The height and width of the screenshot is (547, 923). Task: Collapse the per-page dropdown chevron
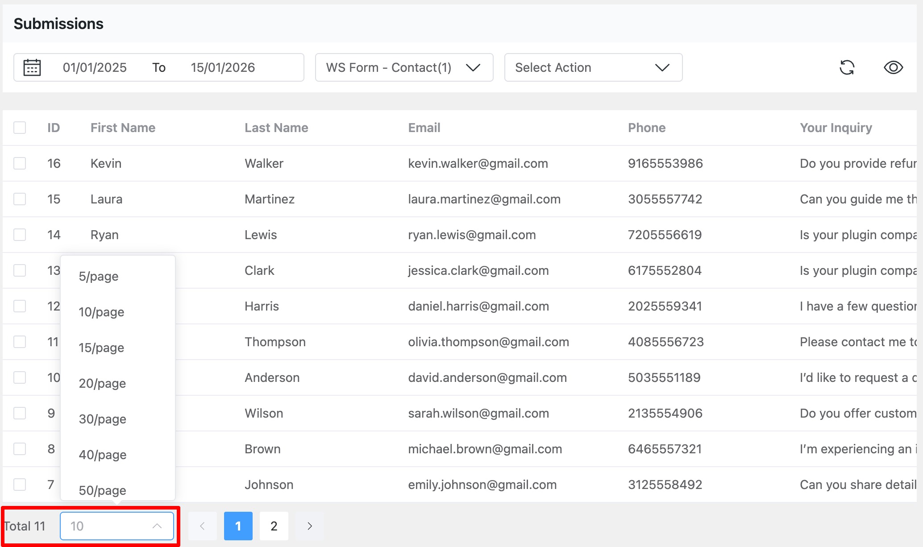pos(157,526)
